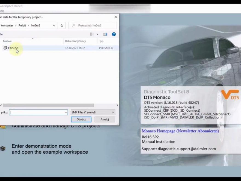241x181 pixels.
Task: Select the 12.10.2021 16:37 date cell
Action: coord(75,48)
